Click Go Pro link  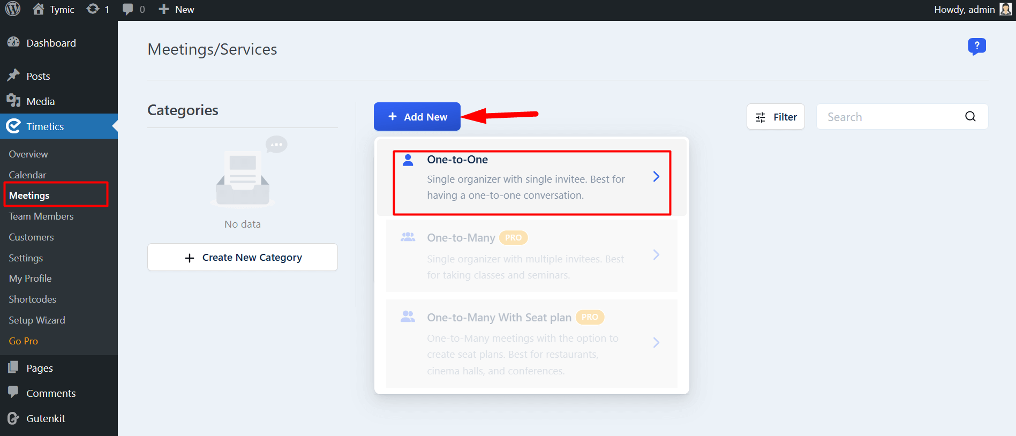coord(23,341)
